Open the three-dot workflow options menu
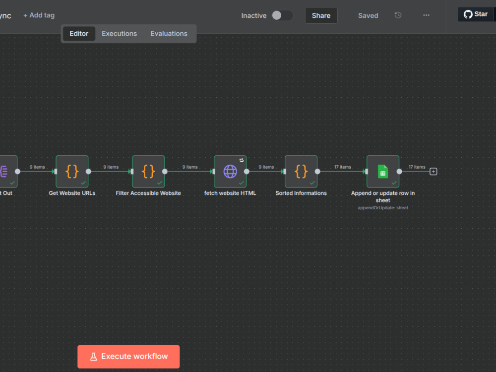Image resolution: width=496 pixels, height=372 pixels. coord(426,15)
